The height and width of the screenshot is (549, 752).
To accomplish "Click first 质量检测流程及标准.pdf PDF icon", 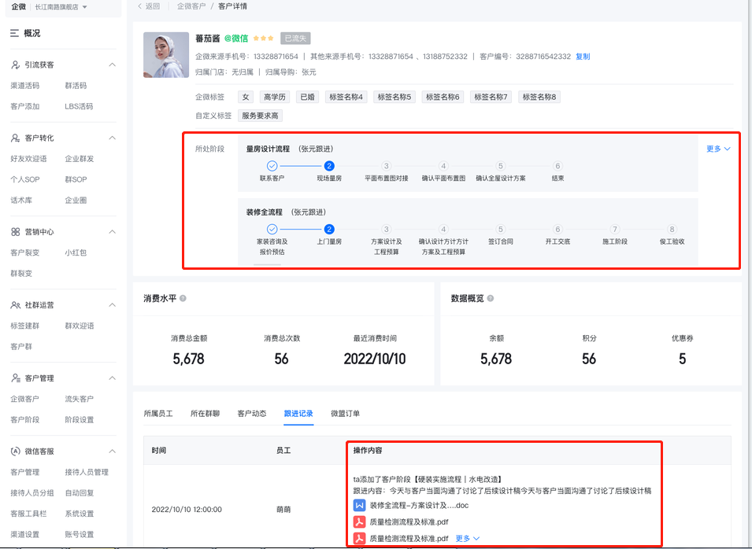I will (359, 521).
